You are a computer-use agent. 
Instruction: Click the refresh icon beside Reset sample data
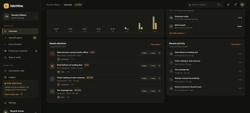click(x=21, y=94)
